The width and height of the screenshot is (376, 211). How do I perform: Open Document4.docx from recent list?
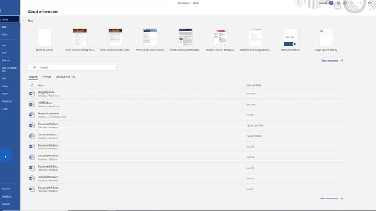186,157
